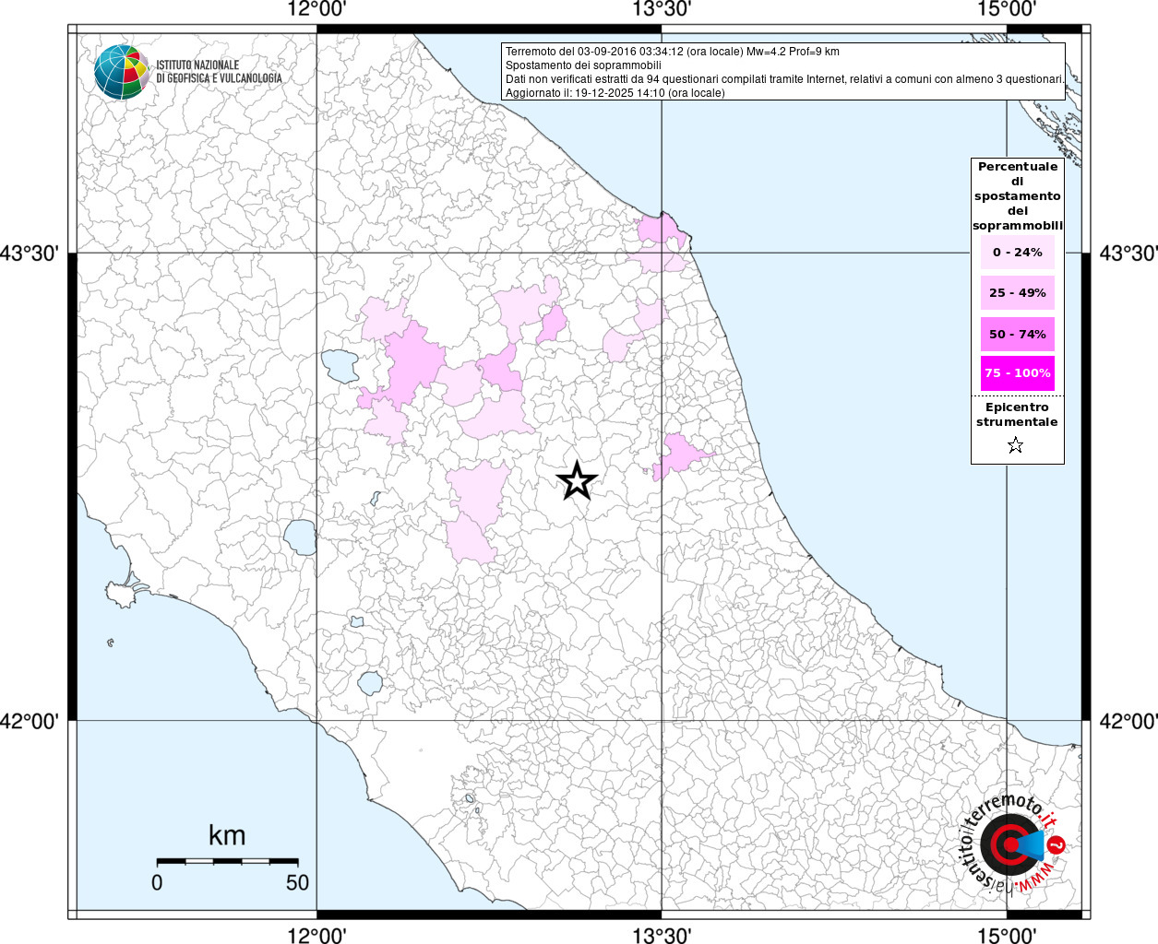Click the scale bar '50' value

297,882
